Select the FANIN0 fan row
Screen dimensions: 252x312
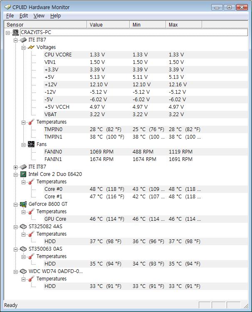point(146,152)
